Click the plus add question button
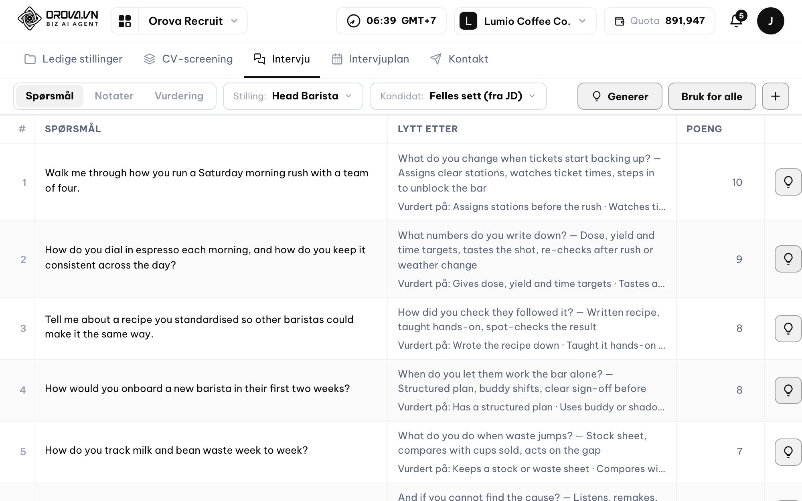802x501 pixels. click(775, 96)
